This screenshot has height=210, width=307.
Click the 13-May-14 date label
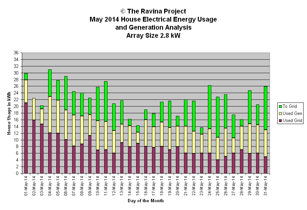(x=122, y=186)
